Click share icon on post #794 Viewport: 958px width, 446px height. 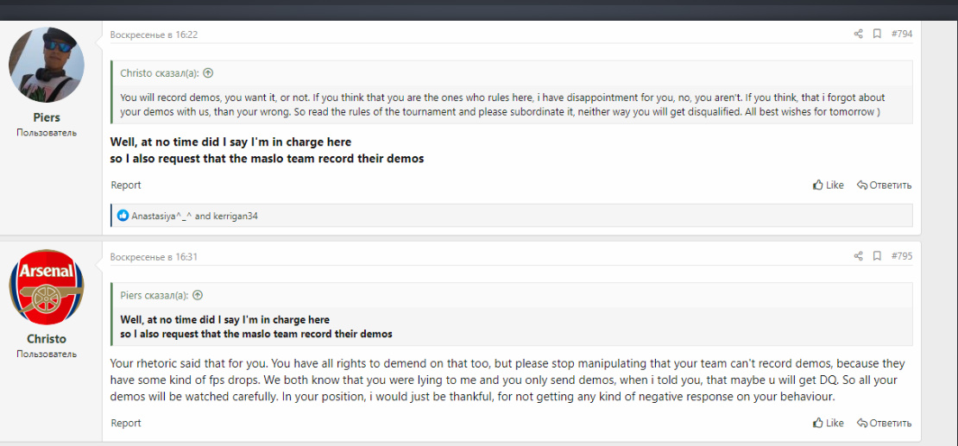click(858, 34)
